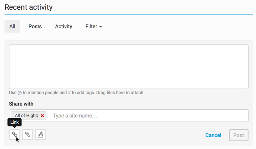256x149 pixels.
Task: Click the caret arrow beside Filter
Action: coord(101,27)
